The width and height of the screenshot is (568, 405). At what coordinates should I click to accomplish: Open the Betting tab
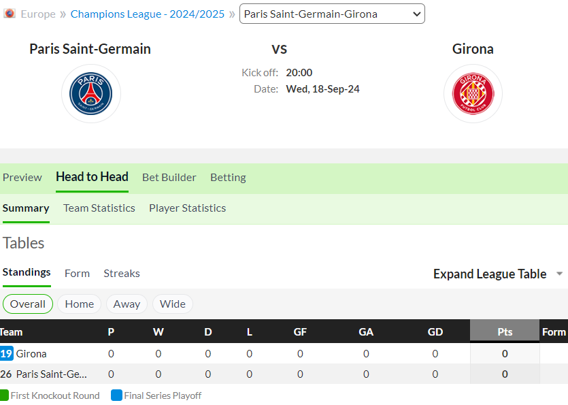228,177
